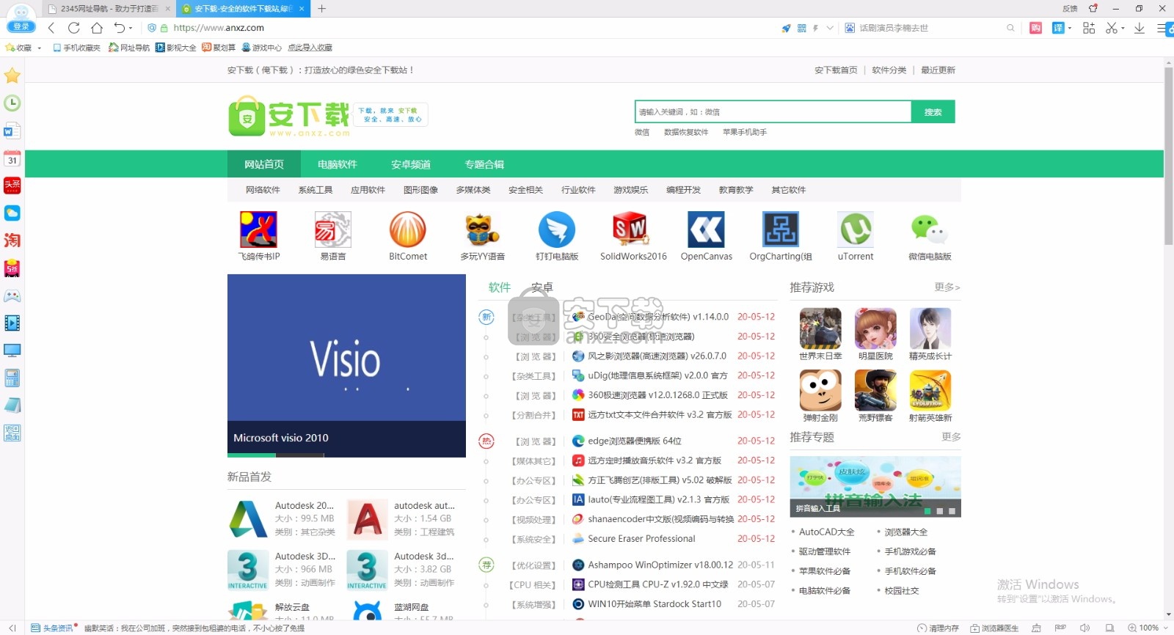
Task: Open the translate tool icon
Action: [x=1058, y=28]
